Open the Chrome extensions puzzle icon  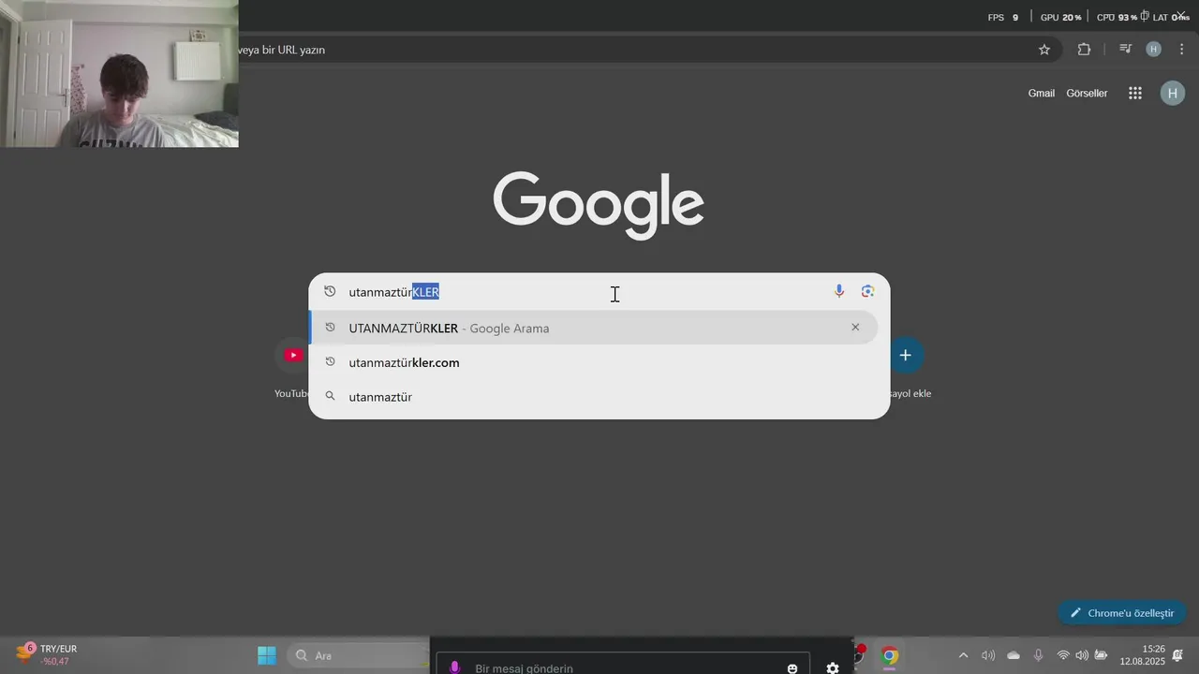tap(1084, 50)
